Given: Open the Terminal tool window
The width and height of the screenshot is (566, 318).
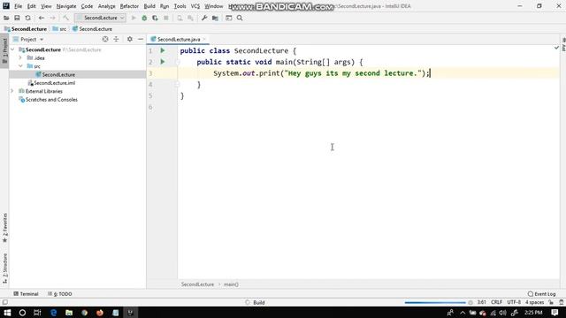Looking at the screenshot, I should (x=26, y=294).
